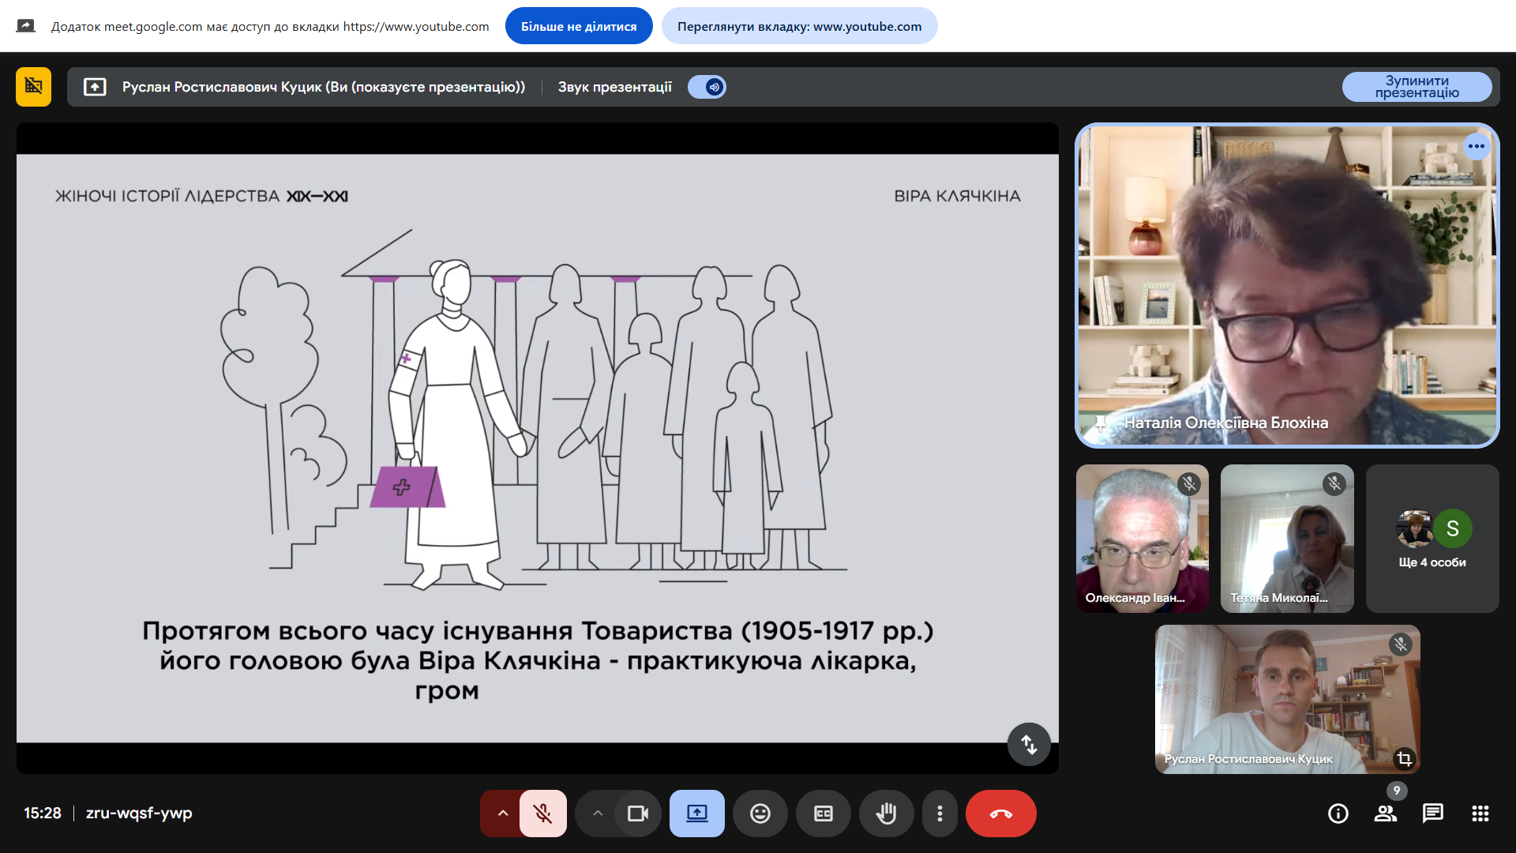Unmute the microphone button
1516x853 pixels.
(x=542, y=814)
